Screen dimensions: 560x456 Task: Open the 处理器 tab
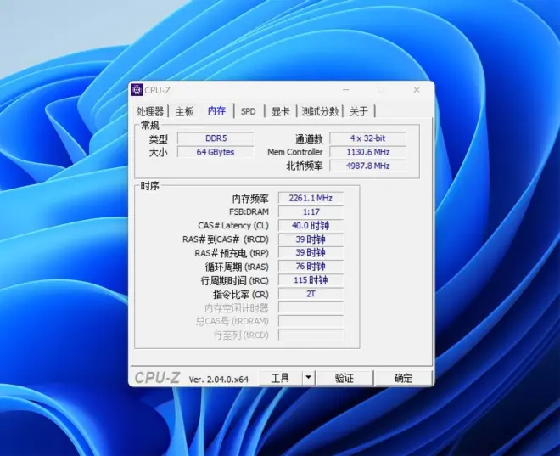click(150, 111)
